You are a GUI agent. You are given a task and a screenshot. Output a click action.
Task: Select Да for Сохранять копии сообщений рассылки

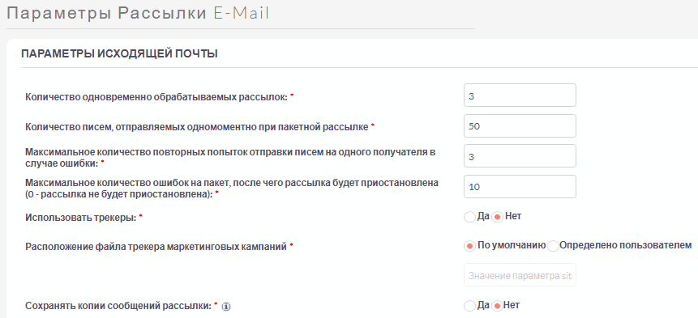(x=469, y=306)
